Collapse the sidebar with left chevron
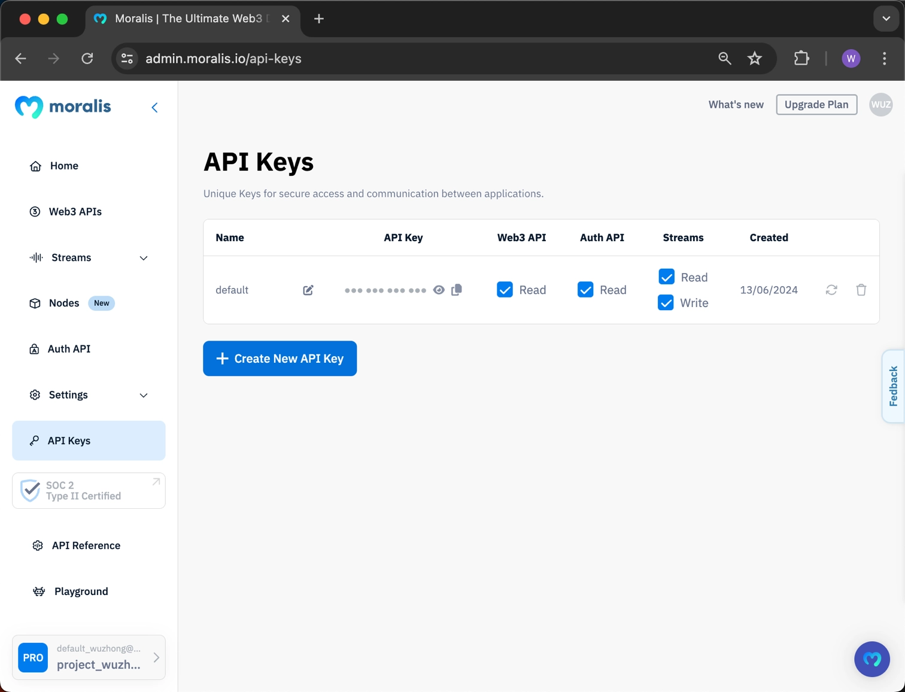 [154, 107]
